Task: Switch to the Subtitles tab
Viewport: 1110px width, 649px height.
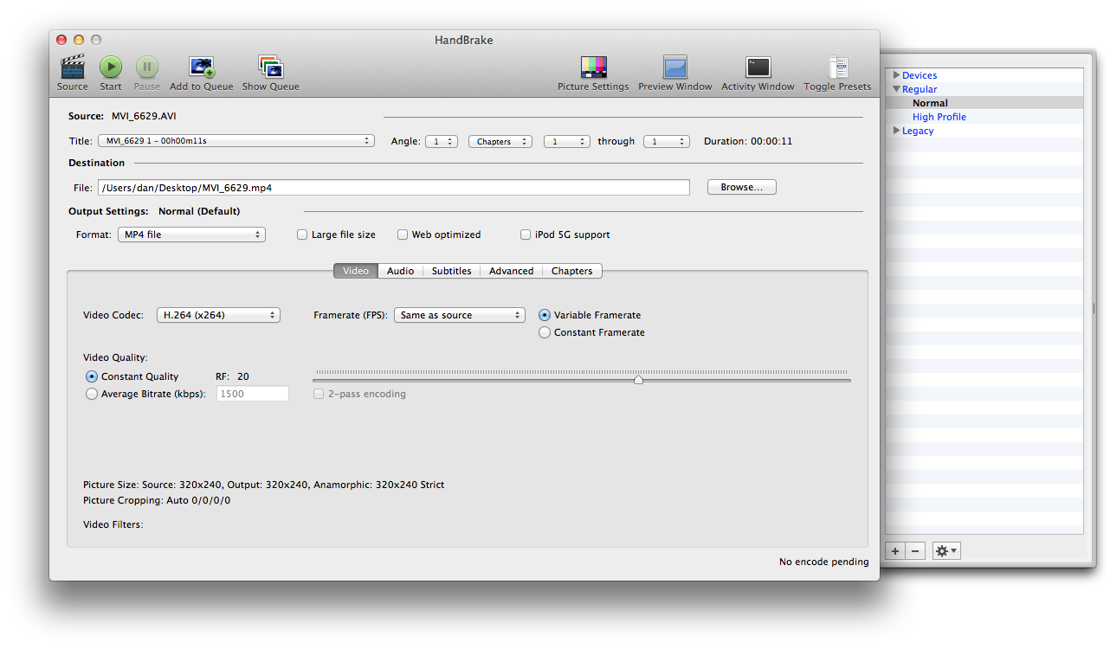Action: 451,271
